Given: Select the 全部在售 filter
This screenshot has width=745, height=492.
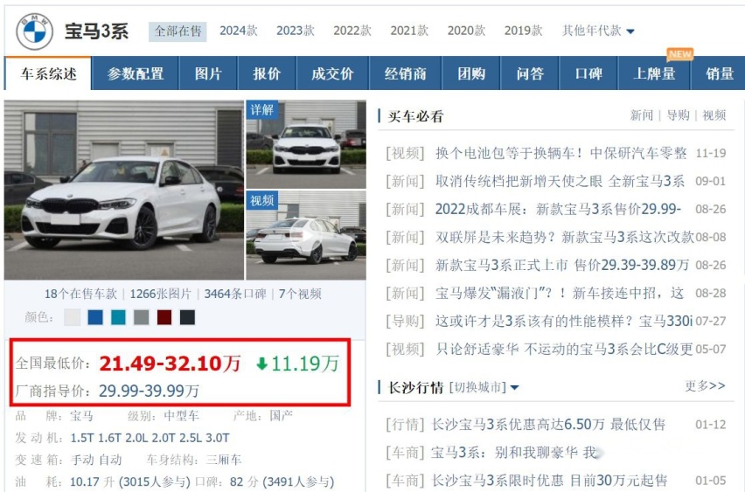Looking at the screenshot, I should coord(178,31).
